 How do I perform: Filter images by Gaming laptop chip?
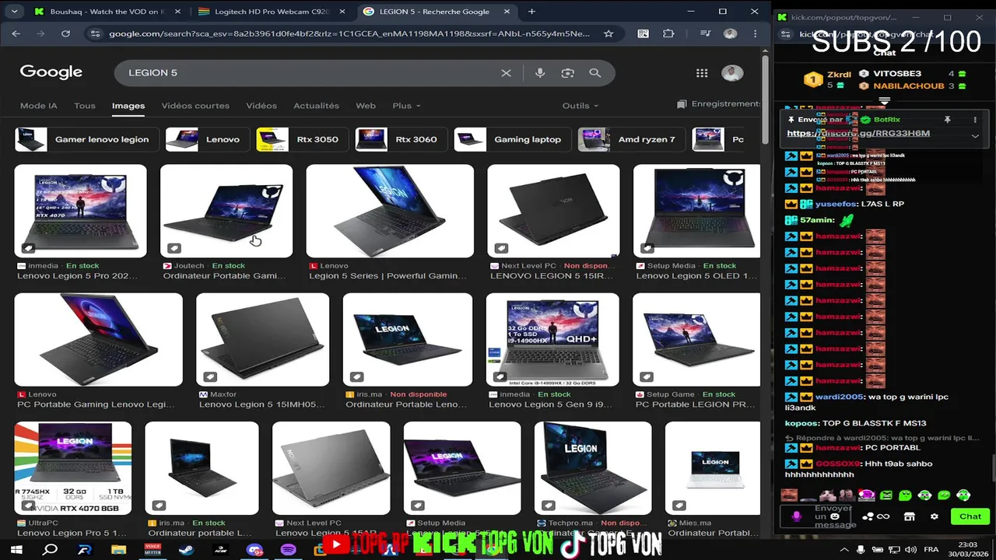pyautogui.click(x=513, y=139)
